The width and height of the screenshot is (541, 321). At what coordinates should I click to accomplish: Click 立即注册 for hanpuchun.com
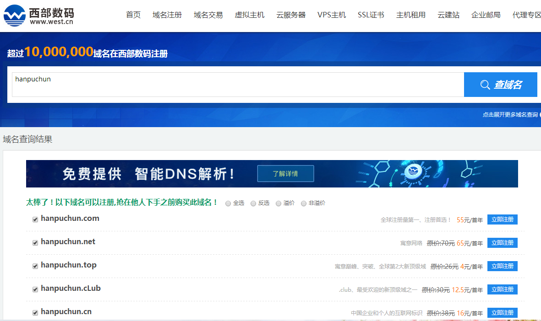(x=502, y=219)
